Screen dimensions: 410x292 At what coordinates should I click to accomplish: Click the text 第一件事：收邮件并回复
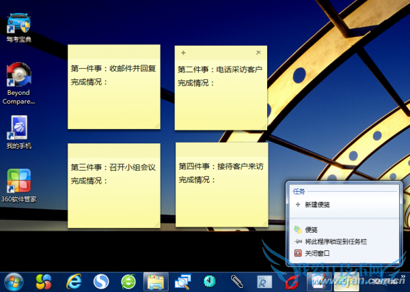pyautogui.click(x=113, y=69)
